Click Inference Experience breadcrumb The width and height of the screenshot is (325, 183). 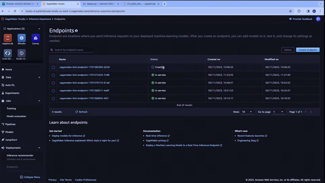pyautogui.click(x=40, y=19)
